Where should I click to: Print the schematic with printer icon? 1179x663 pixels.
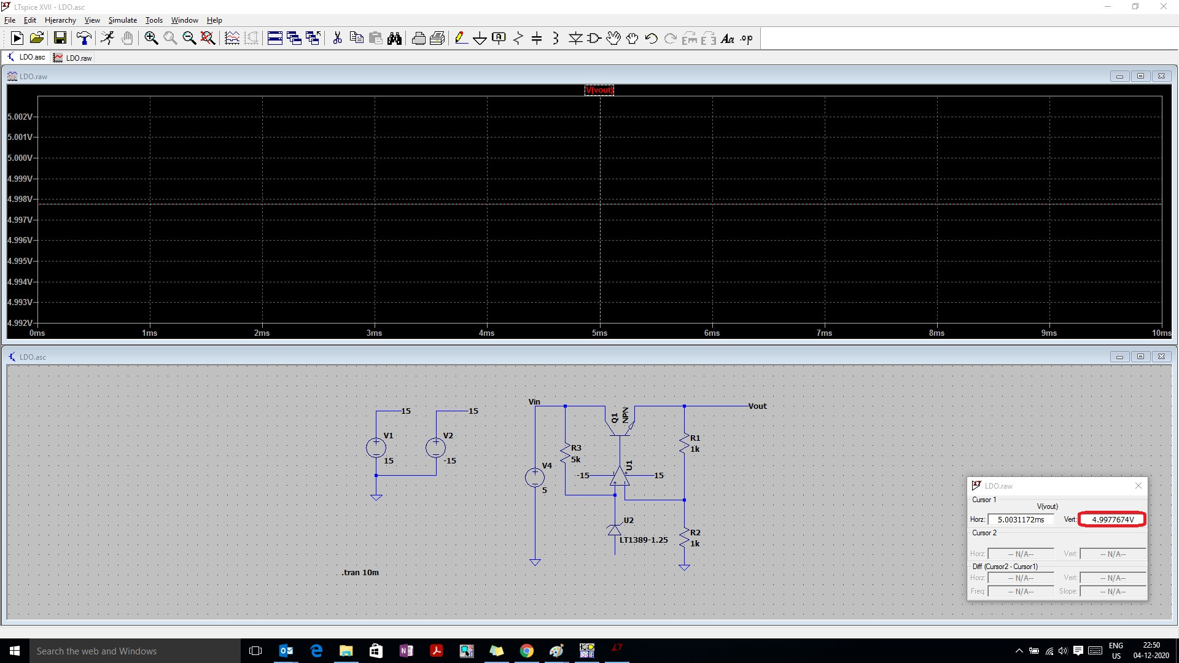418,38
